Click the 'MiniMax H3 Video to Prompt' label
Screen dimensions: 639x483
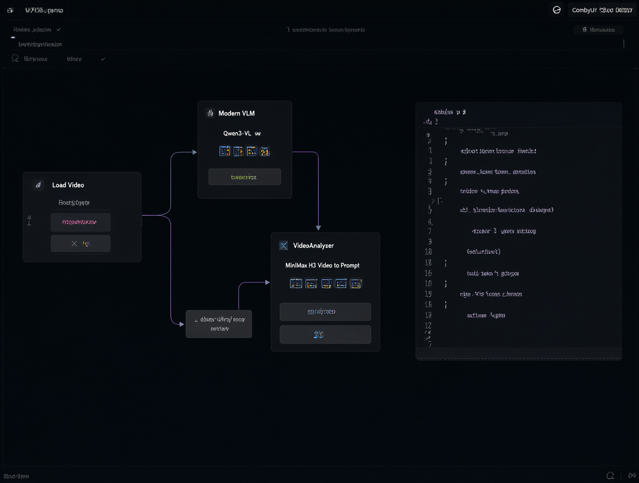click(x=322, y=265)
